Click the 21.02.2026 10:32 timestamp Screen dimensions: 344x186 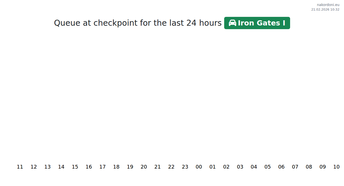[x=325, y=9]
